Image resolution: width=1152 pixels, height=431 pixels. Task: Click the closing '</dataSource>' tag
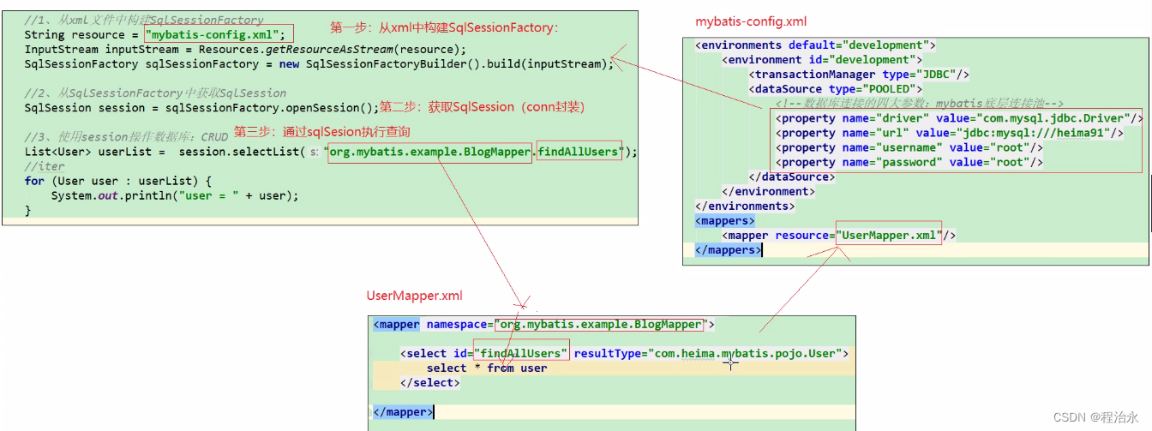[792, 177]
